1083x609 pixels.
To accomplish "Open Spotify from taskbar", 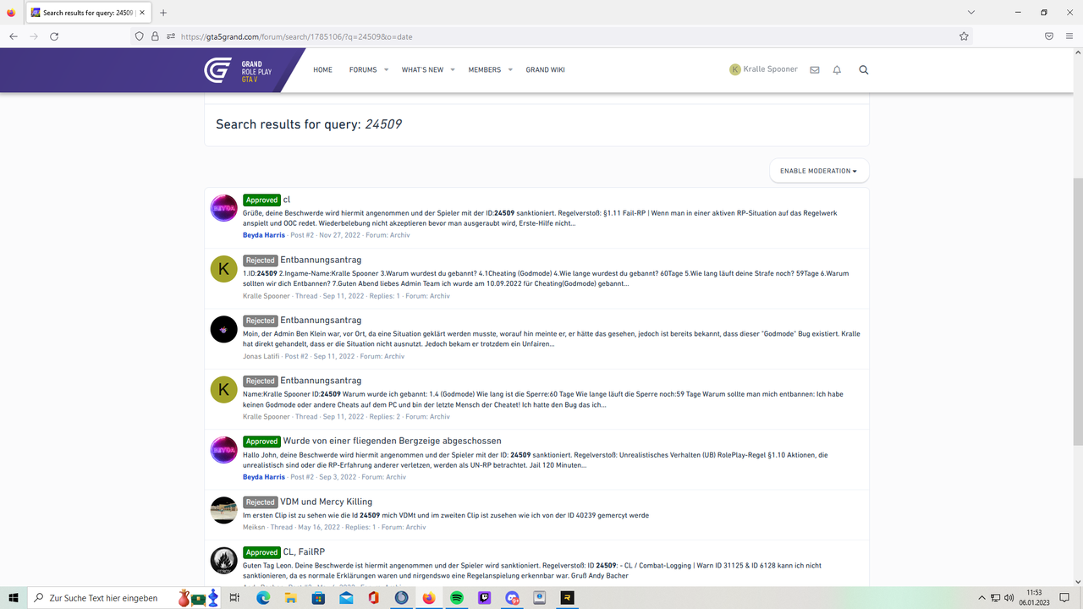I will 456,598.
